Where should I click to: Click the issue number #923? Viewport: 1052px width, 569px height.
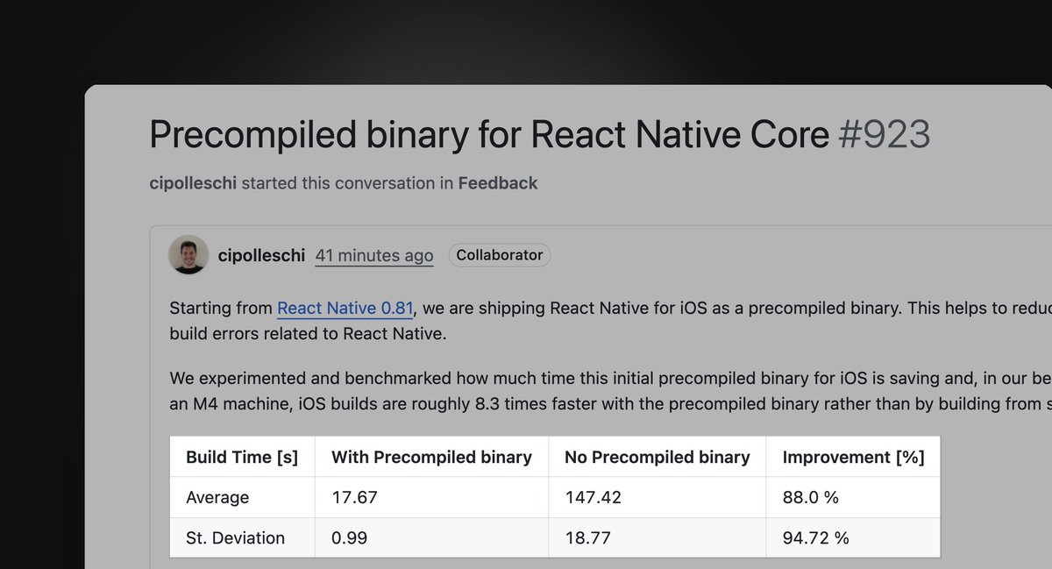(884, 135)
